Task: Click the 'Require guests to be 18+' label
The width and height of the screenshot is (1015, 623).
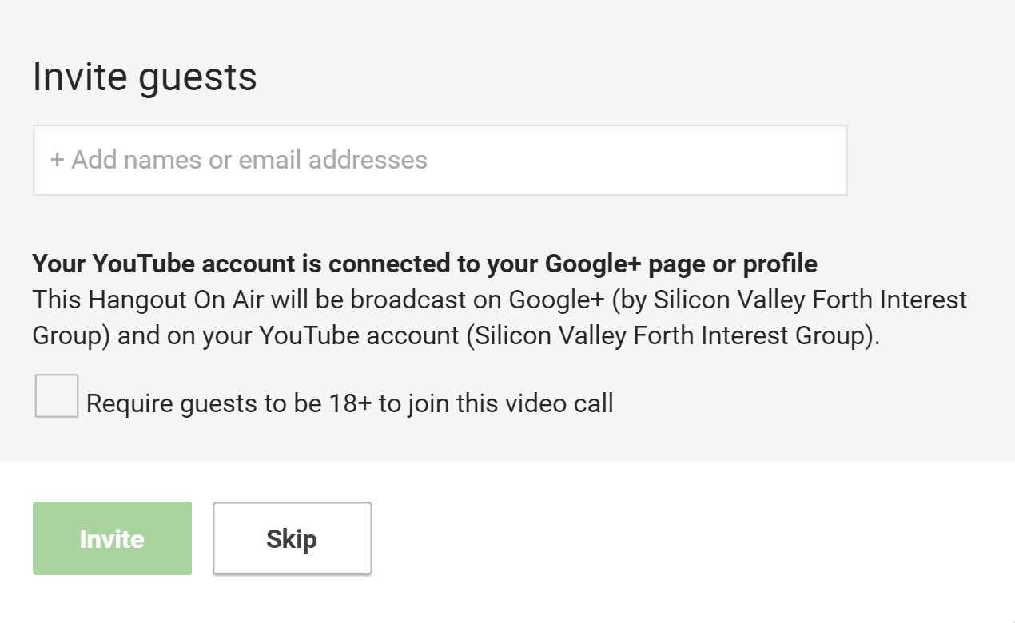Action: tap(349, 403)
